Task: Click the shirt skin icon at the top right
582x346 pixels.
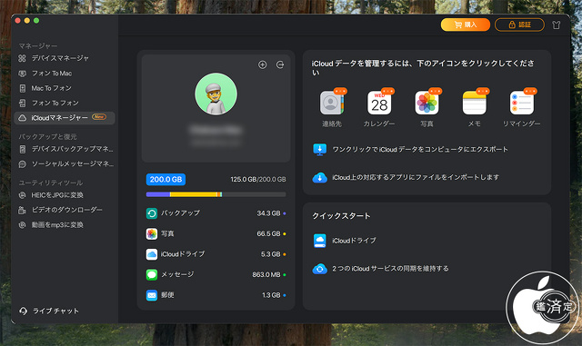Action: coord(556,25)
